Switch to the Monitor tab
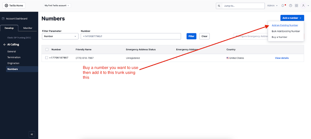The width and height of the screenshot is (311, 139). coord(28,28)
